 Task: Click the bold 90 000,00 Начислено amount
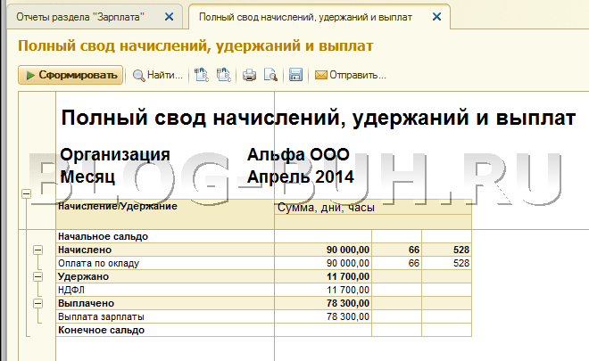pos(348,250)
